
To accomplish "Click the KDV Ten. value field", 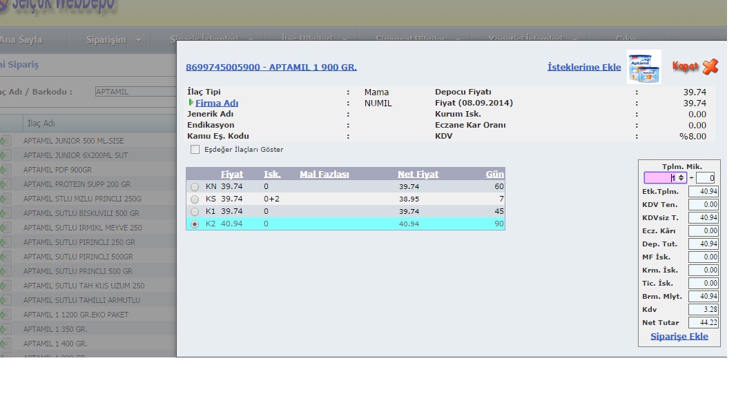I will pos(703,204).
